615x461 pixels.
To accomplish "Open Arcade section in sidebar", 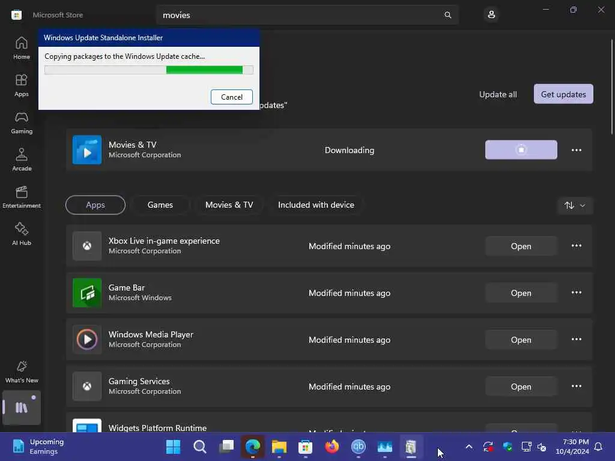I will point(21,160).
